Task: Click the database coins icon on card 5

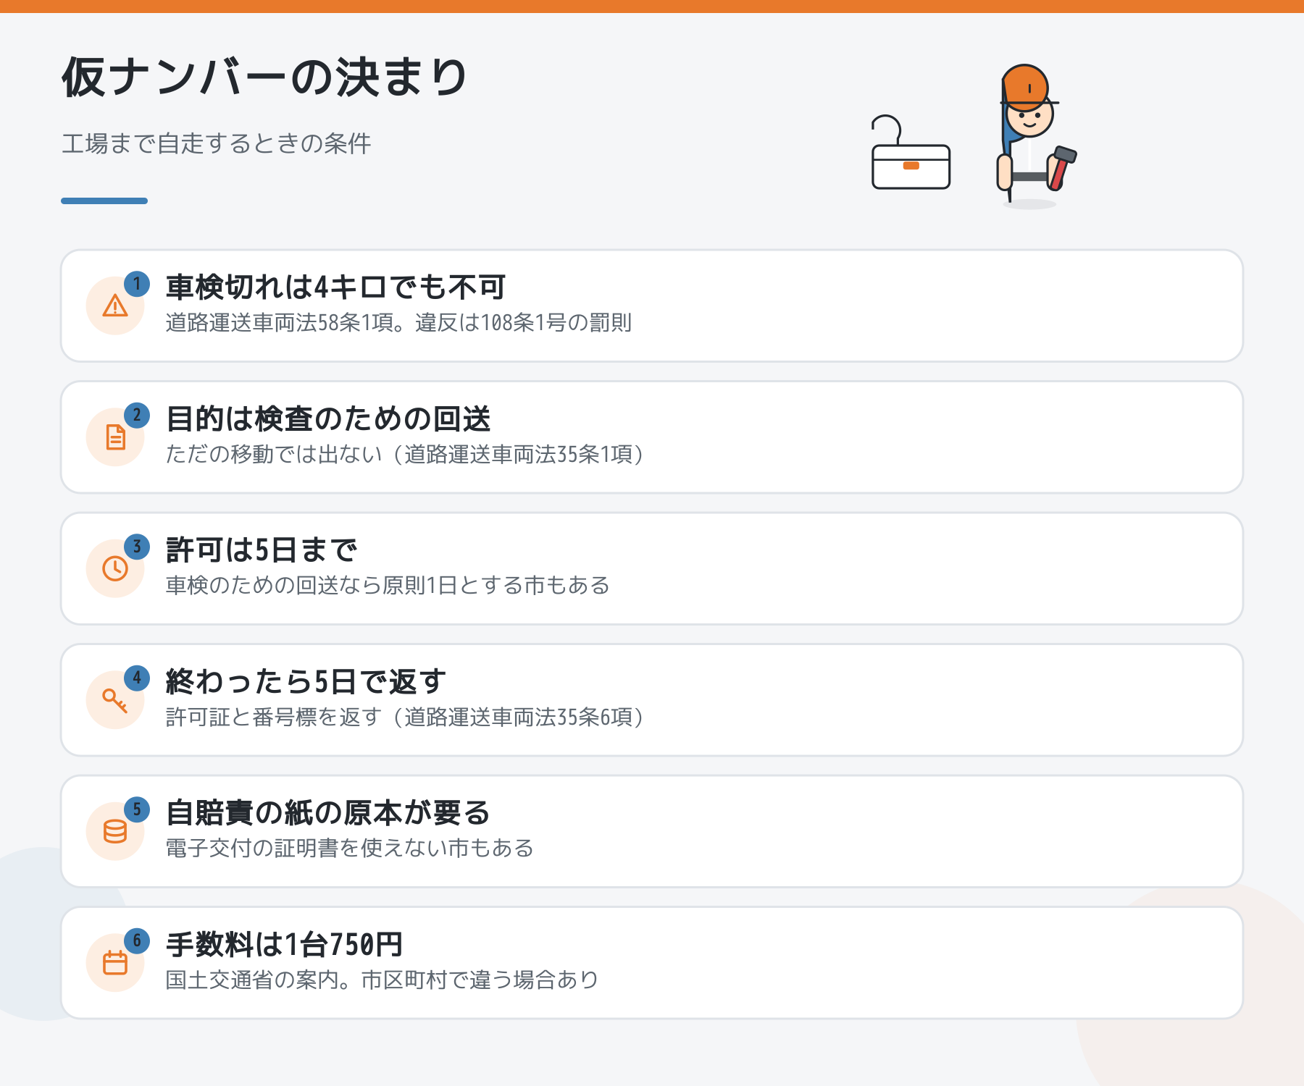Action: pos(115,831)
